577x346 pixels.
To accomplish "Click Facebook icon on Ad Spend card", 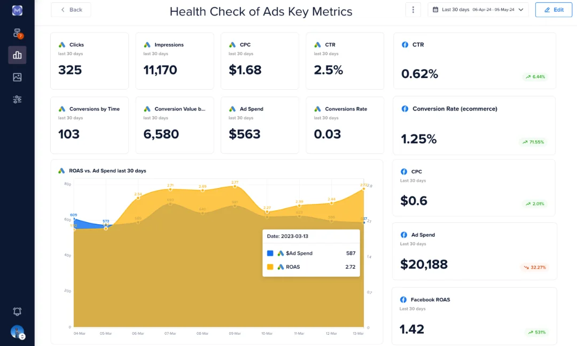I will pos(404,235).
